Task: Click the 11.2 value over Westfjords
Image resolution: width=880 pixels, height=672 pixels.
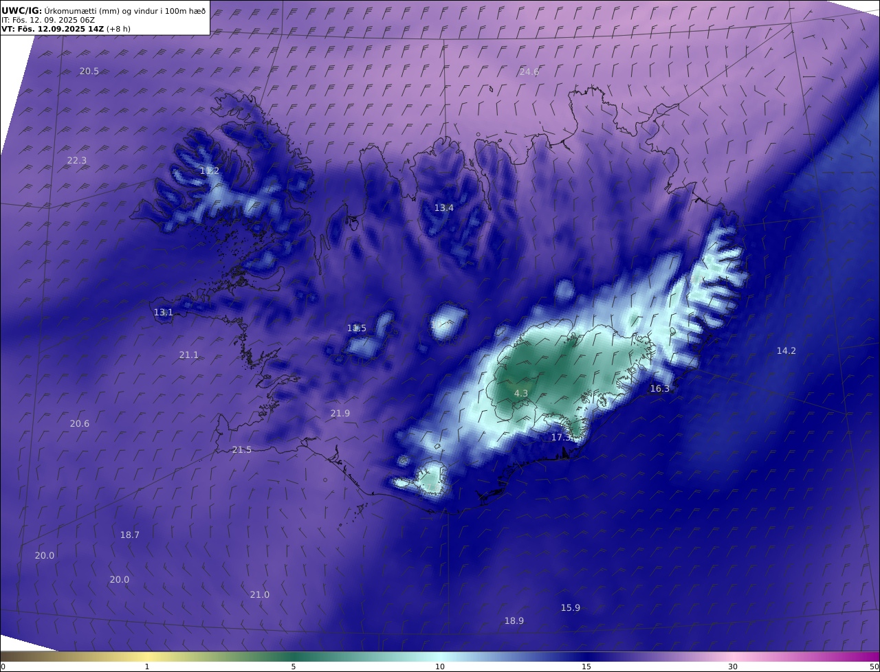Action: click(210, 171)
